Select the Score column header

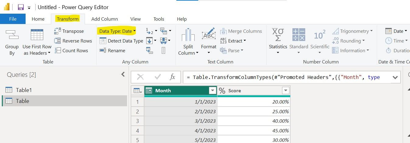click(254, 90)
